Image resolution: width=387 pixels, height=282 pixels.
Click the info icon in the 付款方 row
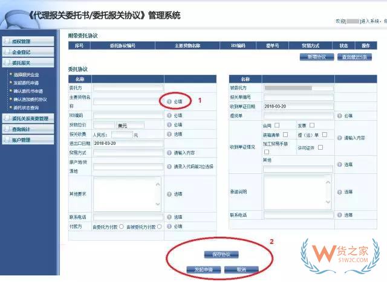[169, 226]
